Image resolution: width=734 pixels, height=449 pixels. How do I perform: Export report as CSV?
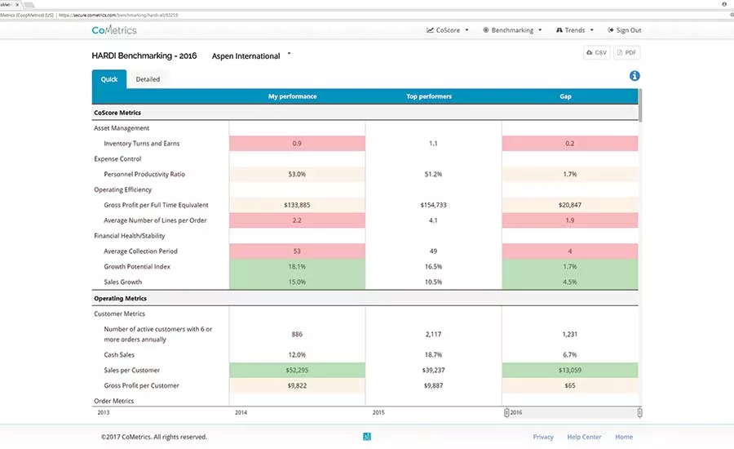tap(596, 52)
